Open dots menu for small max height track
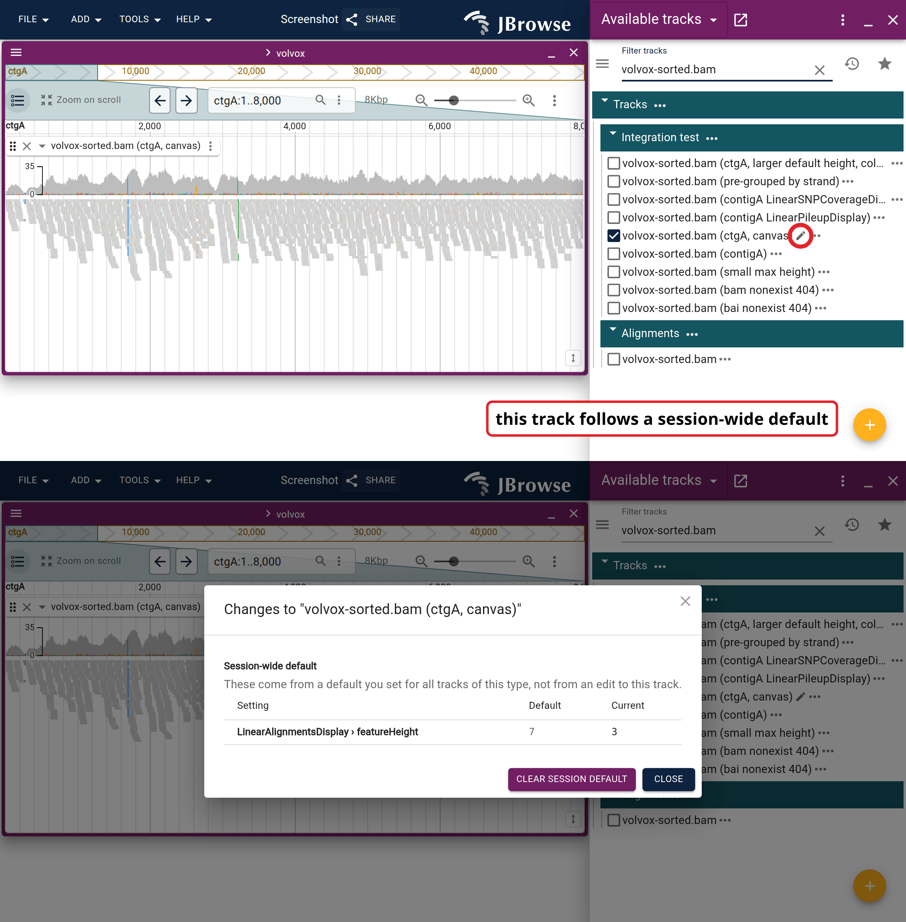This screenshot has height=922, width=906. pyautogui.click(x=824, y=272)
